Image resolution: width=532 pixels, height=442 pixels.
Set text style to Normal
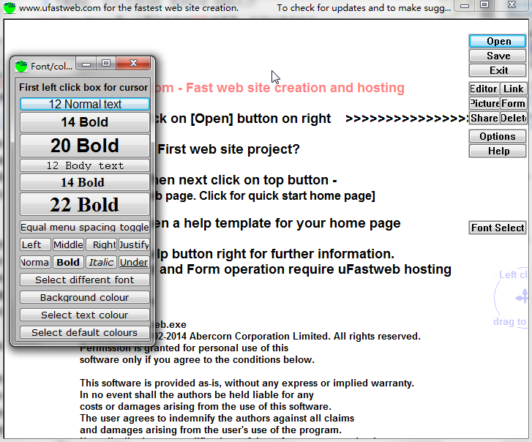(x=35, y=262)
